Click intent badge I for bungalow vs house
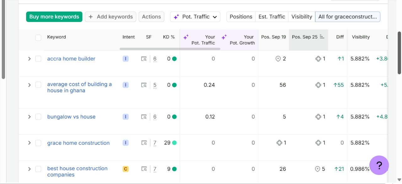 tap(126, 117)
